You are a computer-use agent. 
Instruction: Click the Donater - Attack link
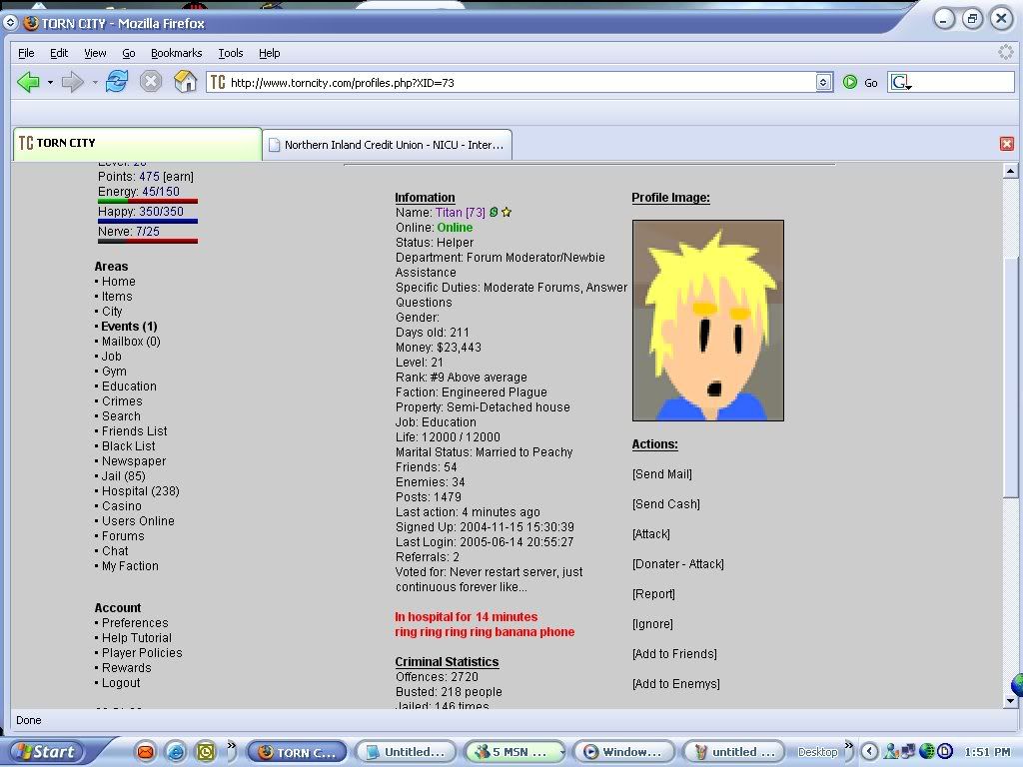point(678,564)
